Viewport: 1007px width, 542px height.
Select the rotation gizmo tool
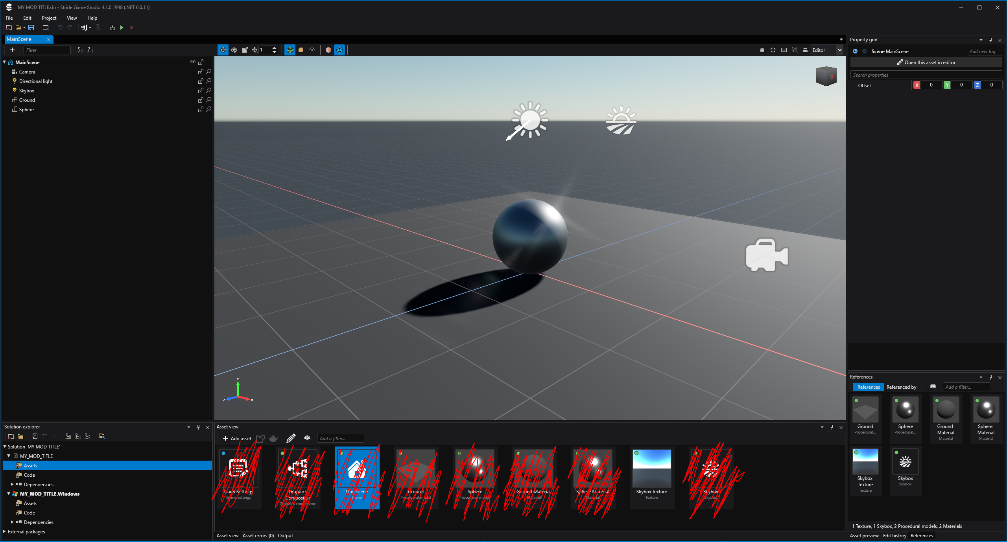(x=234, y=50)
